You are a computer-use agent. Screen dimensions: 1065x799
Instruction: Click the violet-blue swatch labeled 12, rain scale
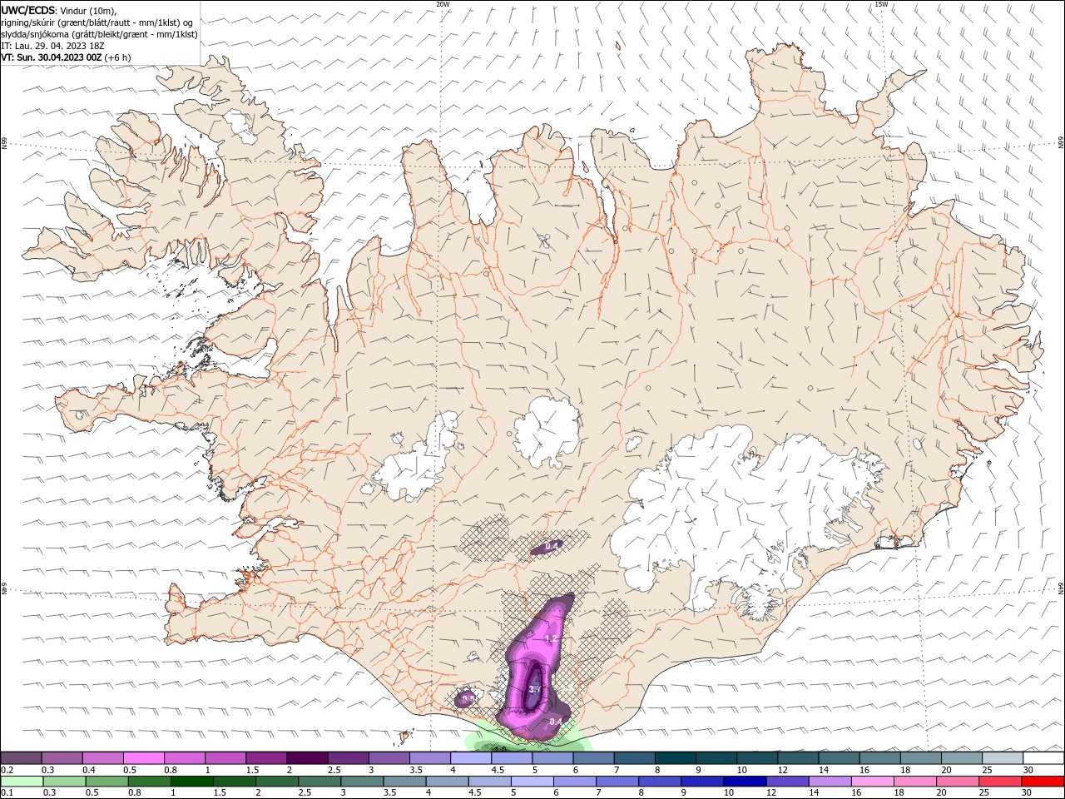[787, 782]
